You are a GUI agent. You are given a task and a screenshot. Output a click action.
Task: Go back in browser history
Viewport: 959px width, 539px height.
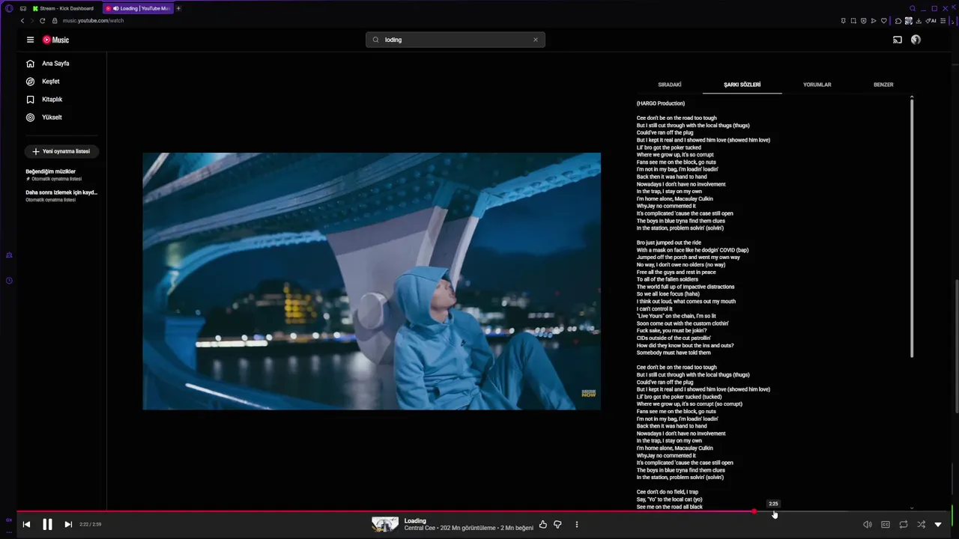click(22, 20)
